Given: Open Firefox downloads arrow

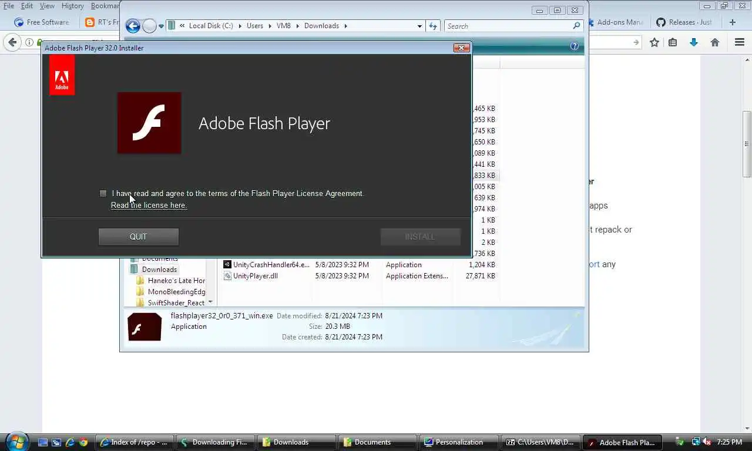Looking at the screenshot, I should click(x=694, y=42).
